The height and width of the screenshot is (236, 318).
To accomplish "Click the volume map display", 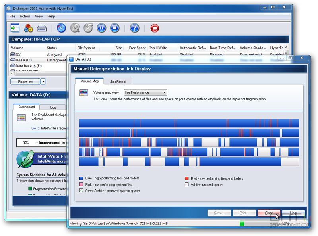I will pos(189,142).
